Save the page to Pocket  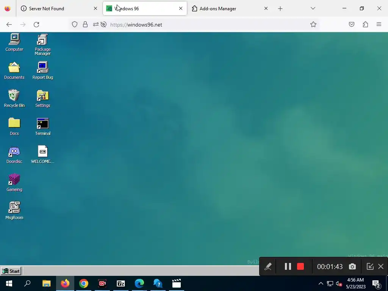click(x=352, y=24)
